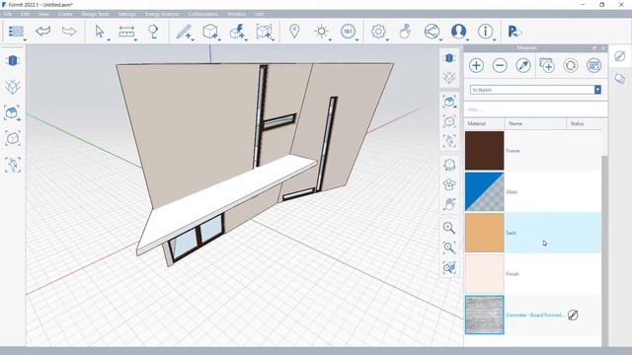Click the Zoom Window magnifier icon
632x355 pixels.
449,248
